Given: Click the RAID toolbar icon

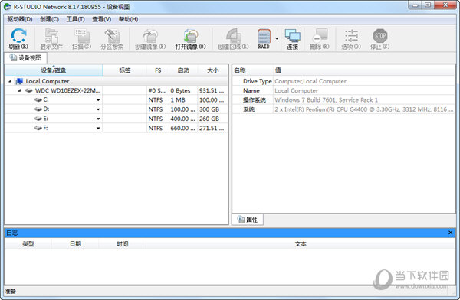Looking at the screenshot, I should (x=264, y=39).
